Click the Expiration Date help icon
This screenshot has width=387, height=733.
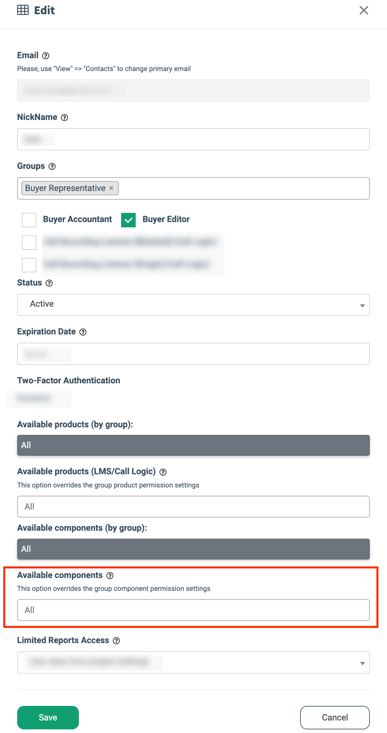tap(83, 332)
